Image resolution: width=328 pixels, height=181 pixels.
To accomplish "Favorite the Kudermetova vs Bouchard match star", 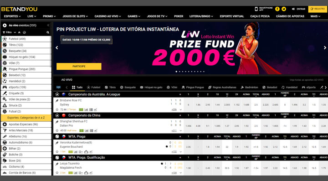I will click(x=57, y=152).
